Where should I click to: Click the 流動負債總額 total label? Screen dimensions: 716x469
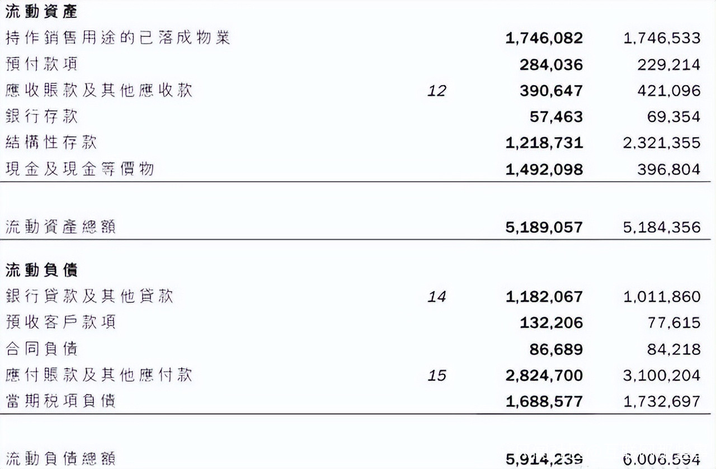(x=60, y=458)
